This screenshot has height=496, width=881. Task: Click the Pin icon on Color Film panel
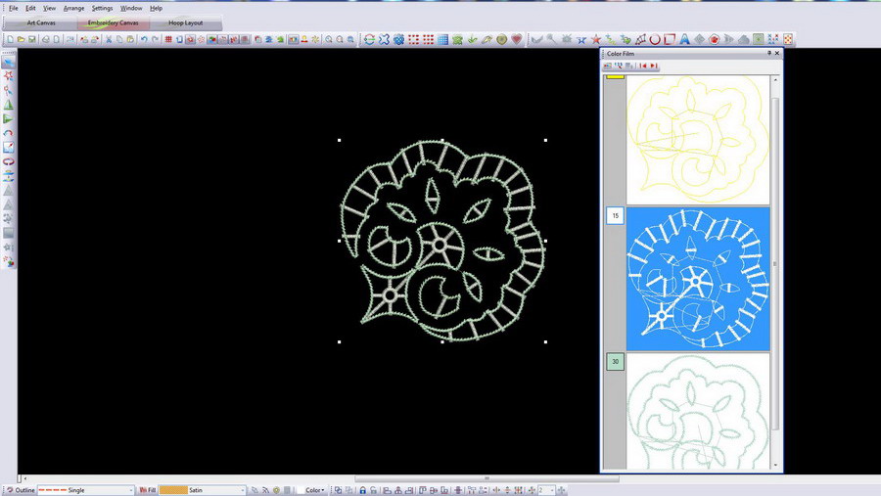pos(769,54)
